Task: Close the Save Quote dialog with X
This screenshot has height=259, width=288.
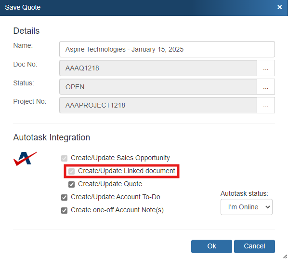Action: click(279, 7)
